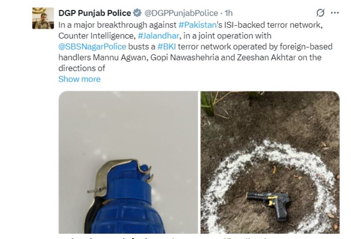This screenshot has width=351, height=239.
Task: Open the blue grenade photo
Action: 128,162
